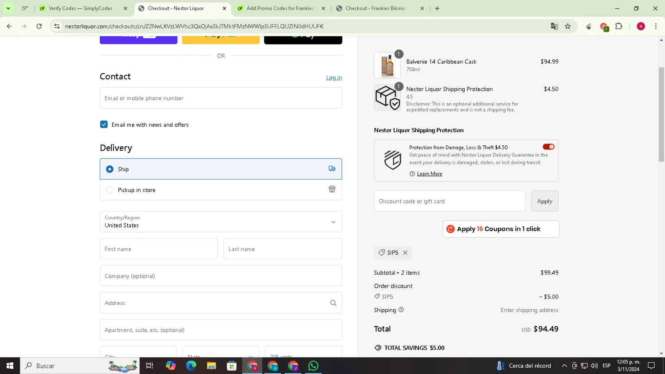665x374 pixels.
Task: Select Pickup in store option
Action: 221,190
